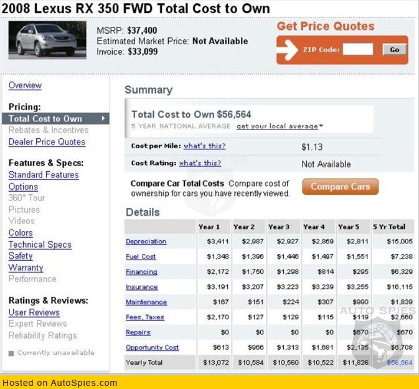Read User Reviews
Image resolution: width=419 pixels, height=389 pixels.
34,312
